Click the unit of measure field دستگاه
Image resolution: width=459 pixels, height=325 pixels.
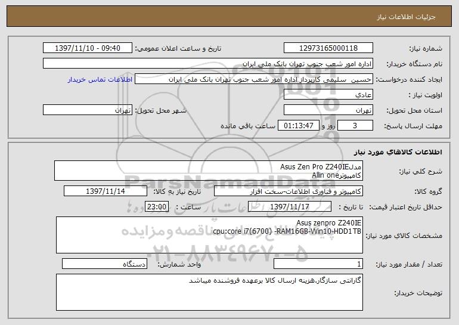click(104, 264)
